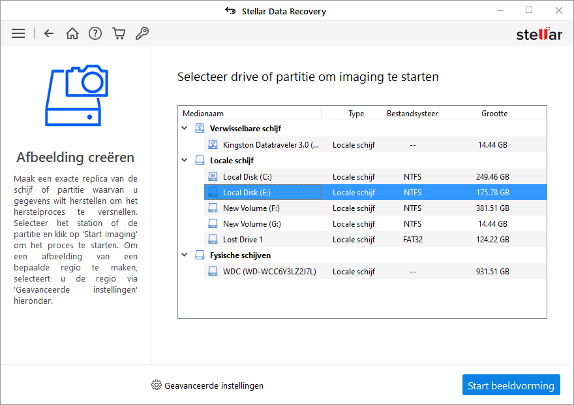
Task: Go back with the arrow icon
Action: [x=49, y=33]
